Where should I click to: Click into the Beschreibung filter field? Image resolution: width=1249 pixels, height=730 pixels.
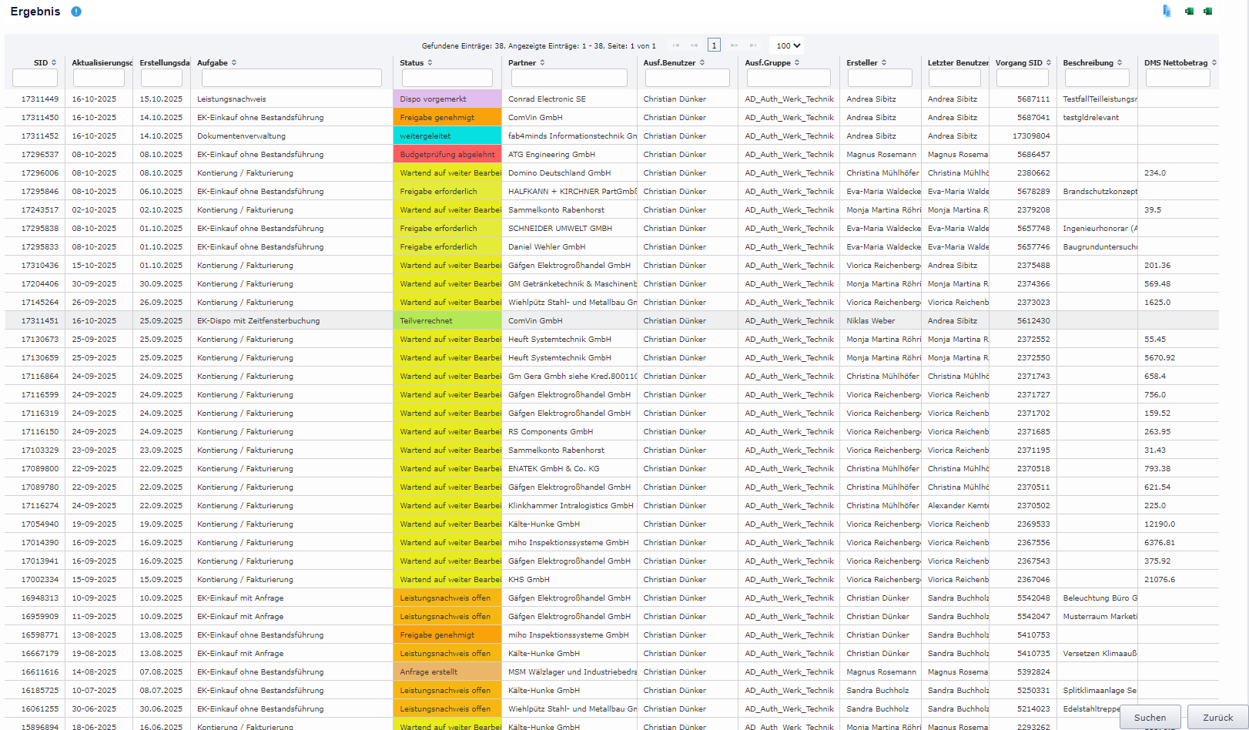pyautogui.click(x=1097, y=78)
